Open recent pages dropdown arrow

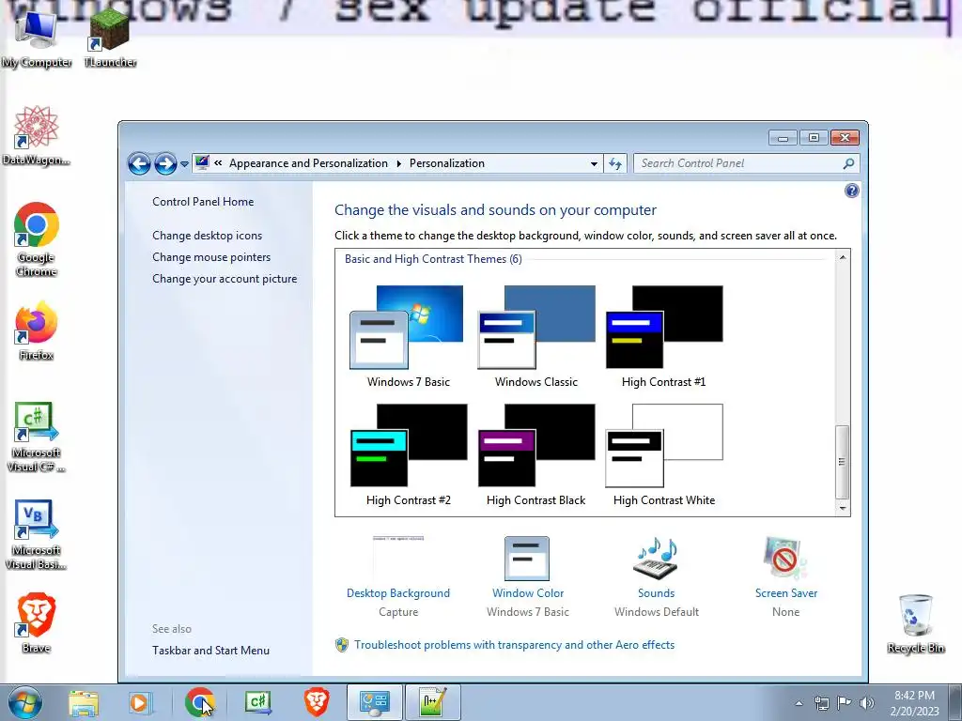point(184,164)
